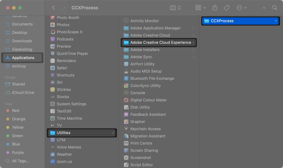
Task: Click the Share toolbar icon
Action: coord(215,7)
